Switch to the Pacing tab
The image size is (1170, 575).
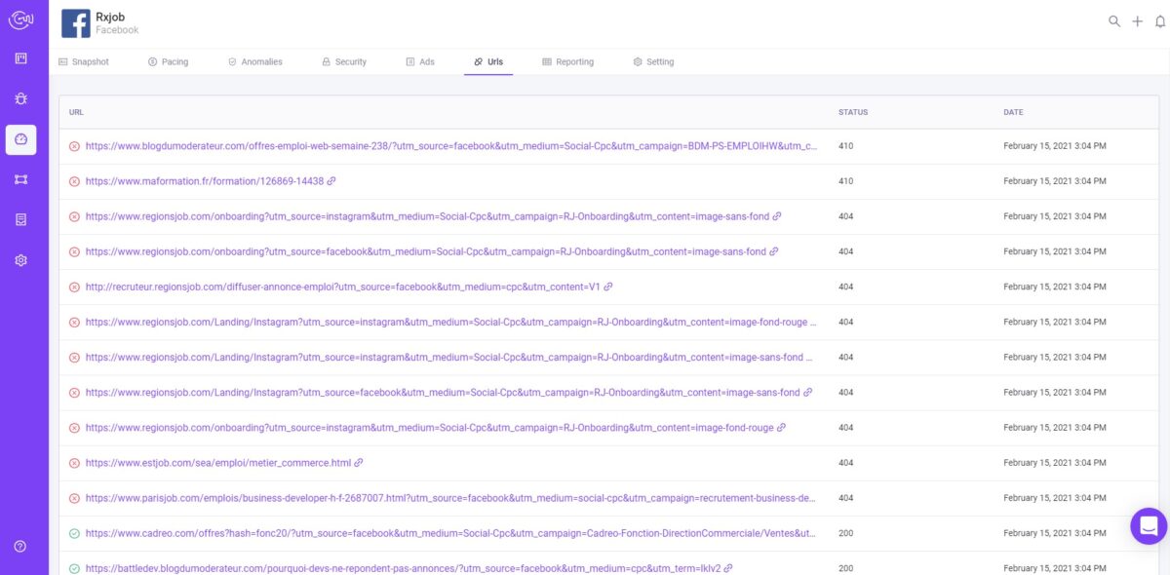(x=168, y=61)
